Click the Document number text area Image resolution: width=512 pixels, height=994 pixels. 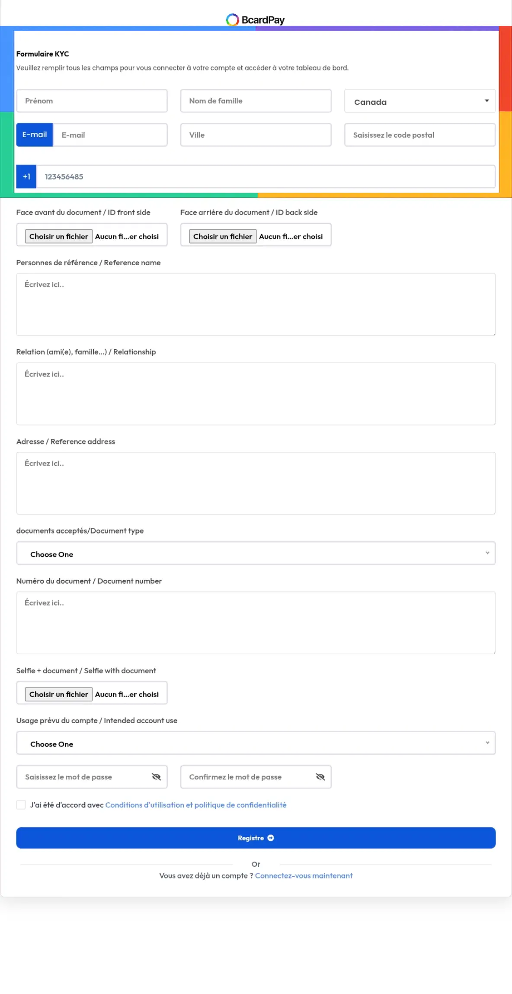256,623
